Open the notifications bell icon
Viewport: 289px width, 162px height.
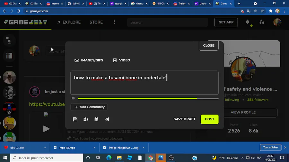248,22
